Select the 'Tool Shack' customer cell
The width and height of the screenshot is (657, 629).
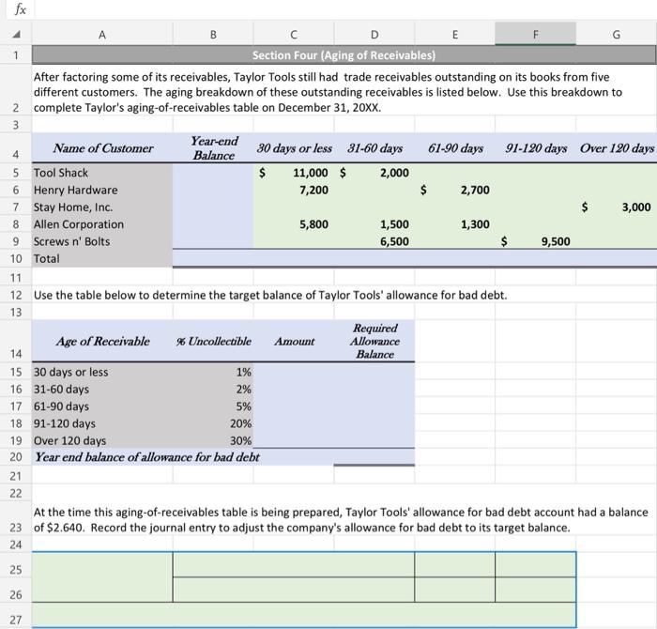click(x=102, y=173)
